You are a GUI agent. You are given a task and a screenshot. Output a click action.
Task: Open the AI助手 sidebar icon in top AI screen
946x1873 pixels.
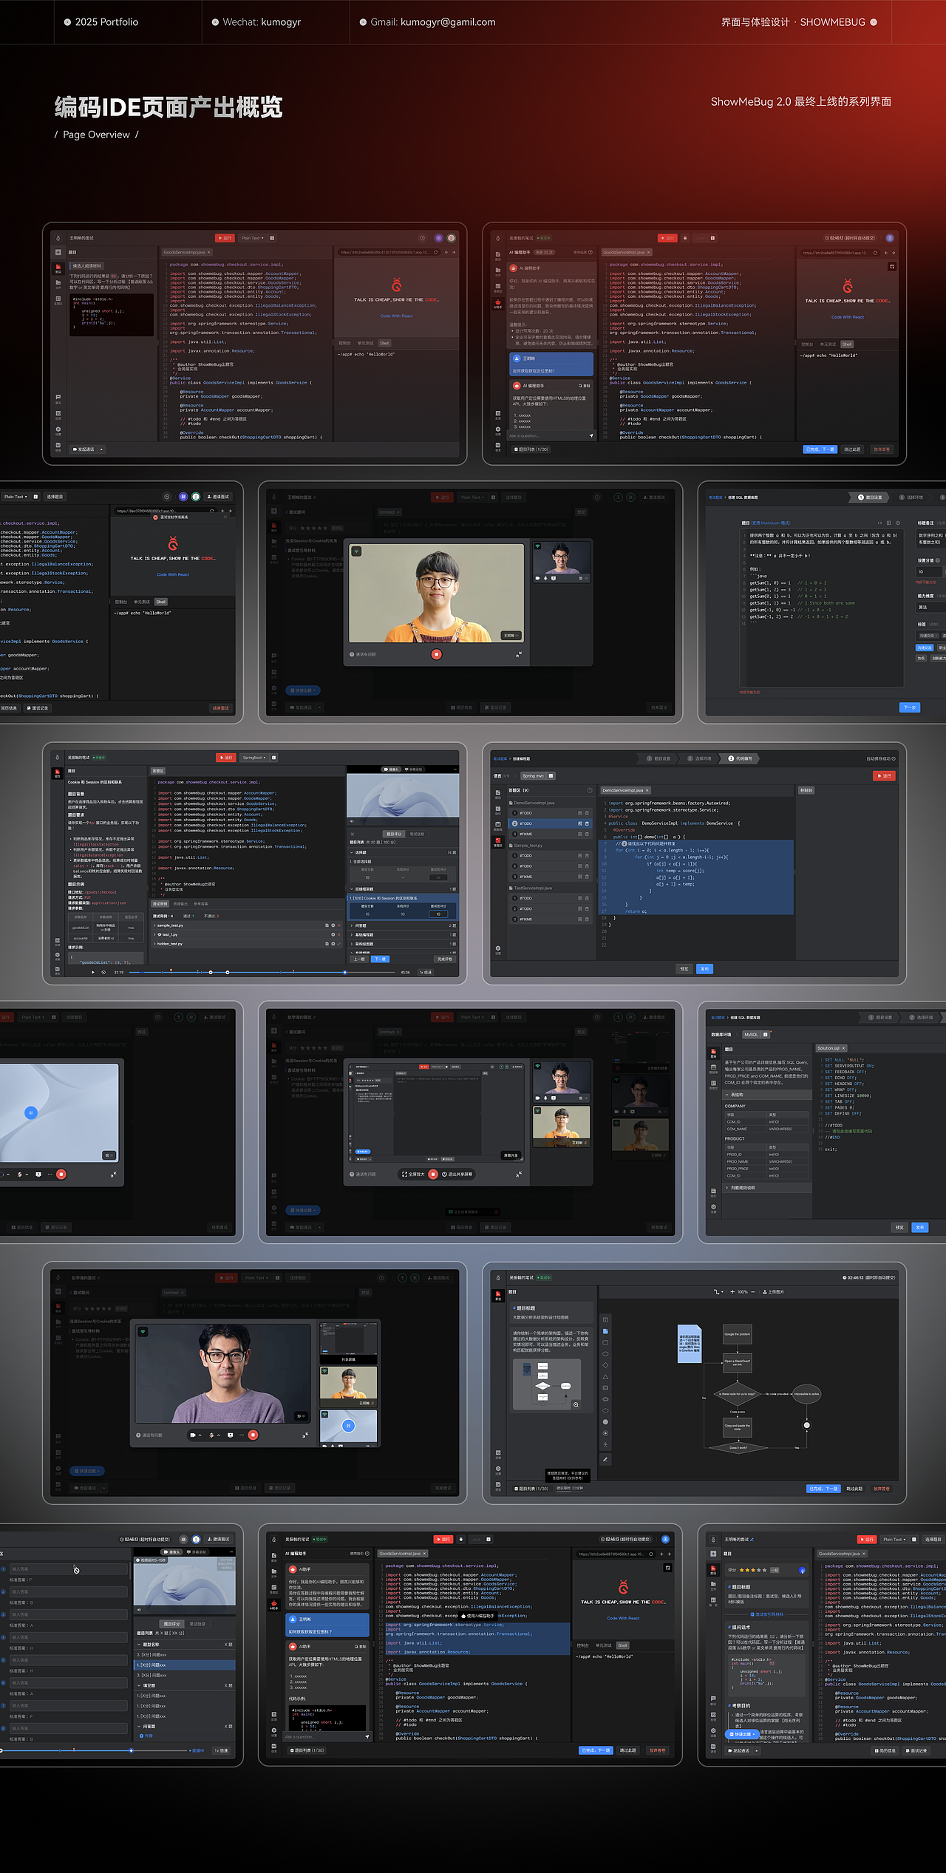498,304
